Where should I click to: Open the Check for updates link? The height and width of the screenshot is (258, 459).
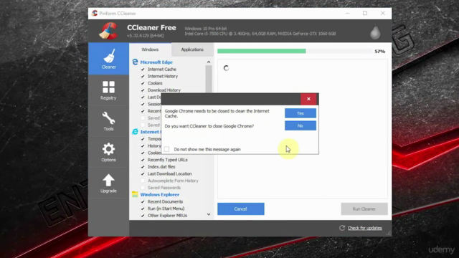(x=365, y=228)
